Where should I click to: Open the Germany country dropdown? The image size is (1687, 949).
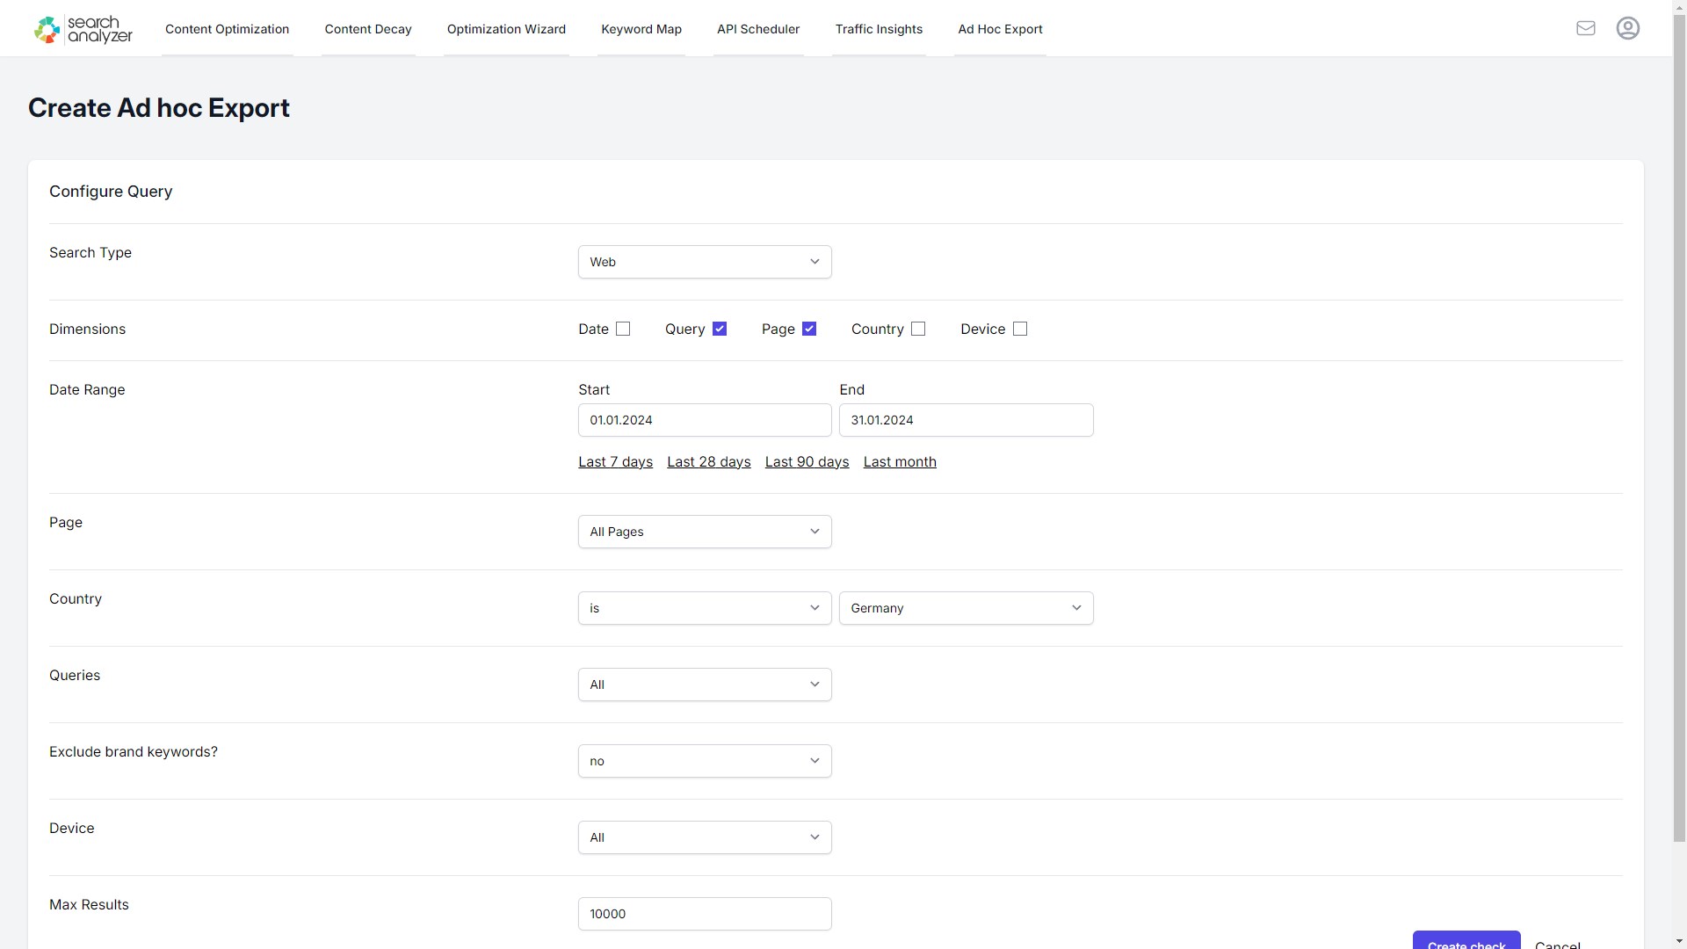coord(966,607)
